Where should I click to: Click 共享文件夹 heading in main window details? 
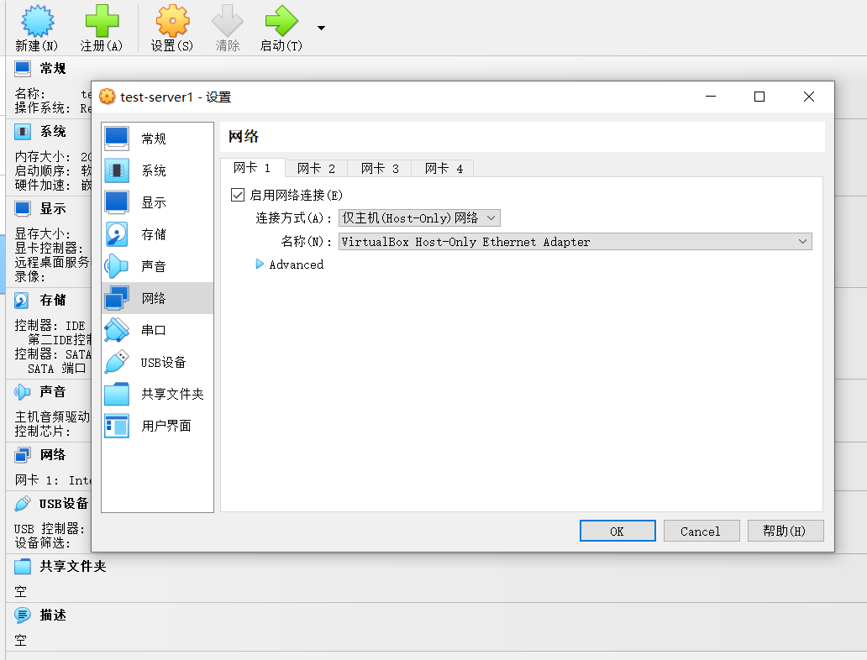coord(73,567)
